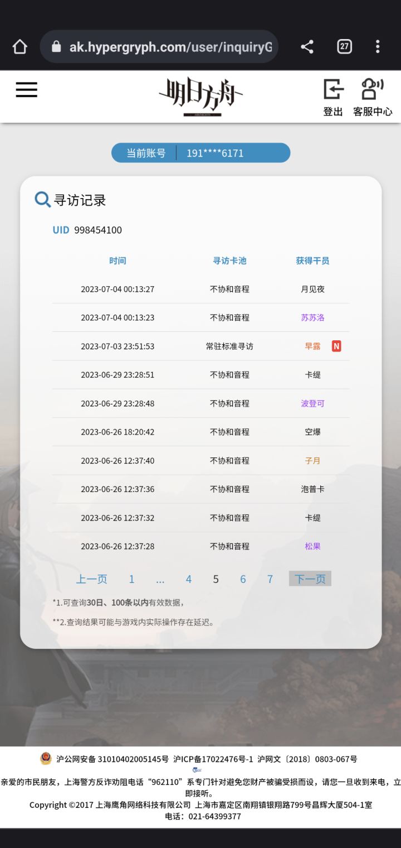Tap operator name 波登可
Viewport: 401px width, 848px height.
tap(312, 403)
